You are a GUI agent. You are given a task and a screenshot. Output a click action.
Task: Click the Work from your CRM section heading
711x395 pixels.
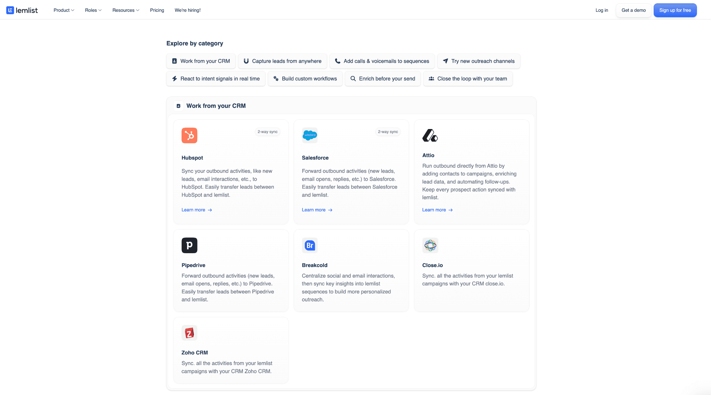click(216, 106)
